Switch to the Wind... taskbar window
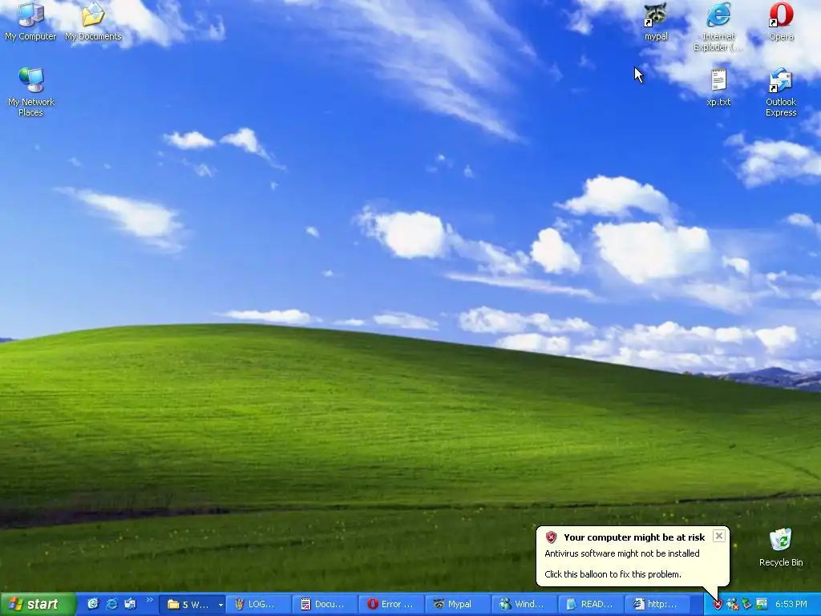Image resolution: width=821 pixels, height=616 pixels. tap(524, 605)
